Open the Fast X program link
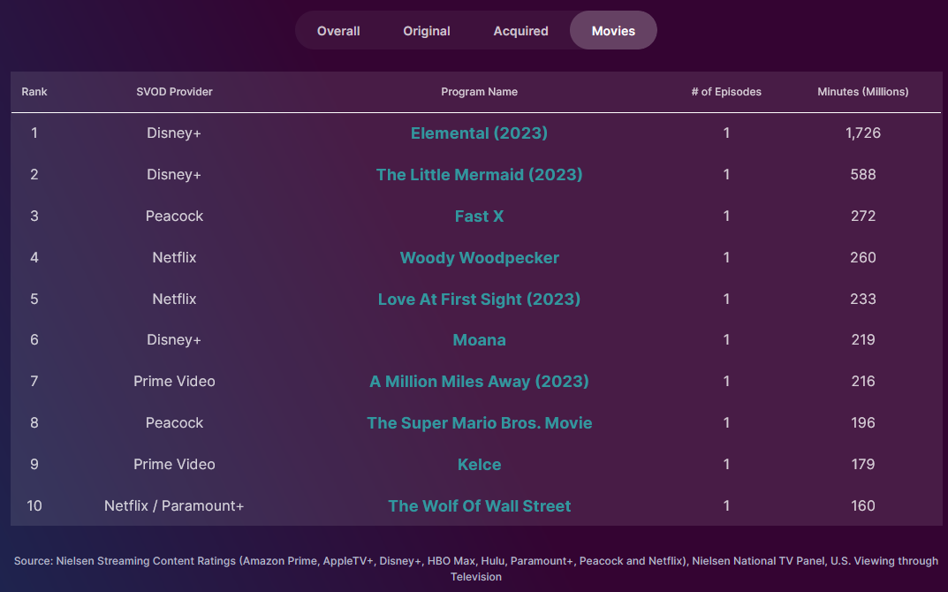Image resolution: width=948 pixels, height=592 pixels. tap(479, 216)
